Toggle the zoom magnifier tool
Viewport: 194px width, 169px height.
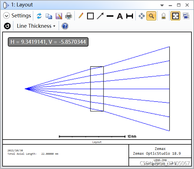151,16
